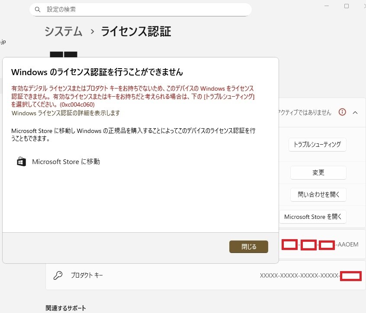Select the ライセンス認証 breadcrumb title
366x313 pixels.
135,32
